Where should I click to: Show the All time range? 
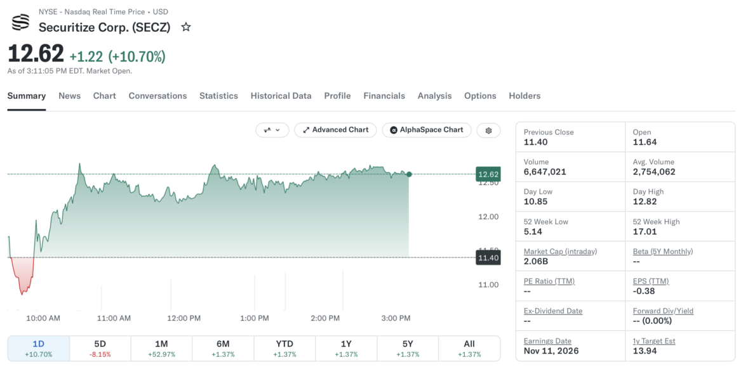[x=469, y=349]
